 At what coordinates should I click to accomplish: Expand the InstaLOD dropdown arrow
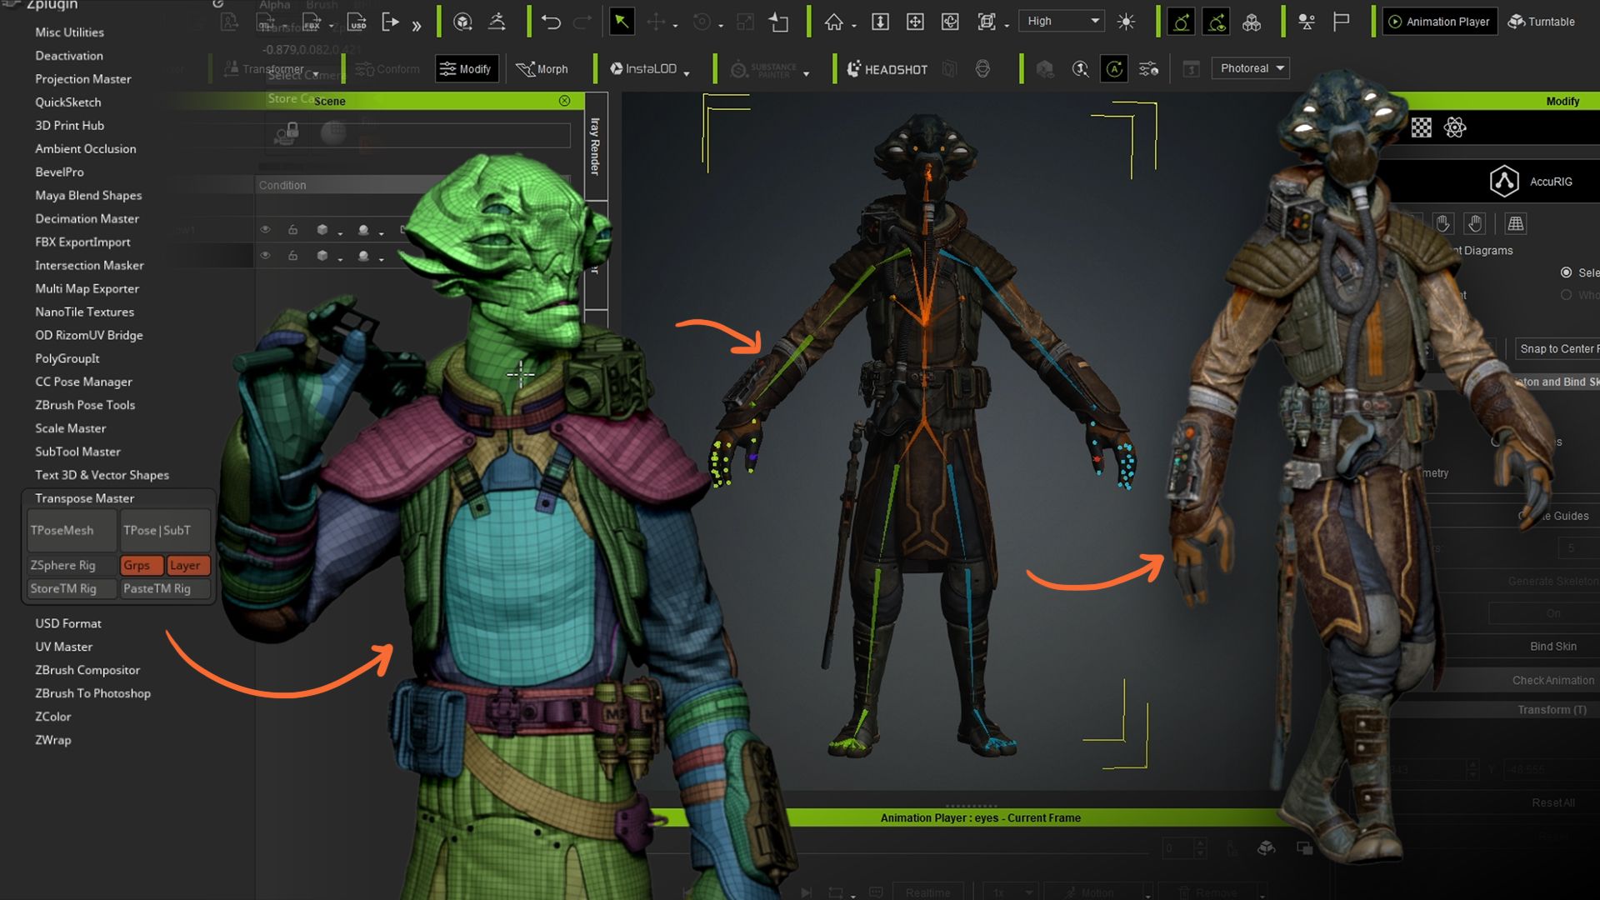[687, 73]
